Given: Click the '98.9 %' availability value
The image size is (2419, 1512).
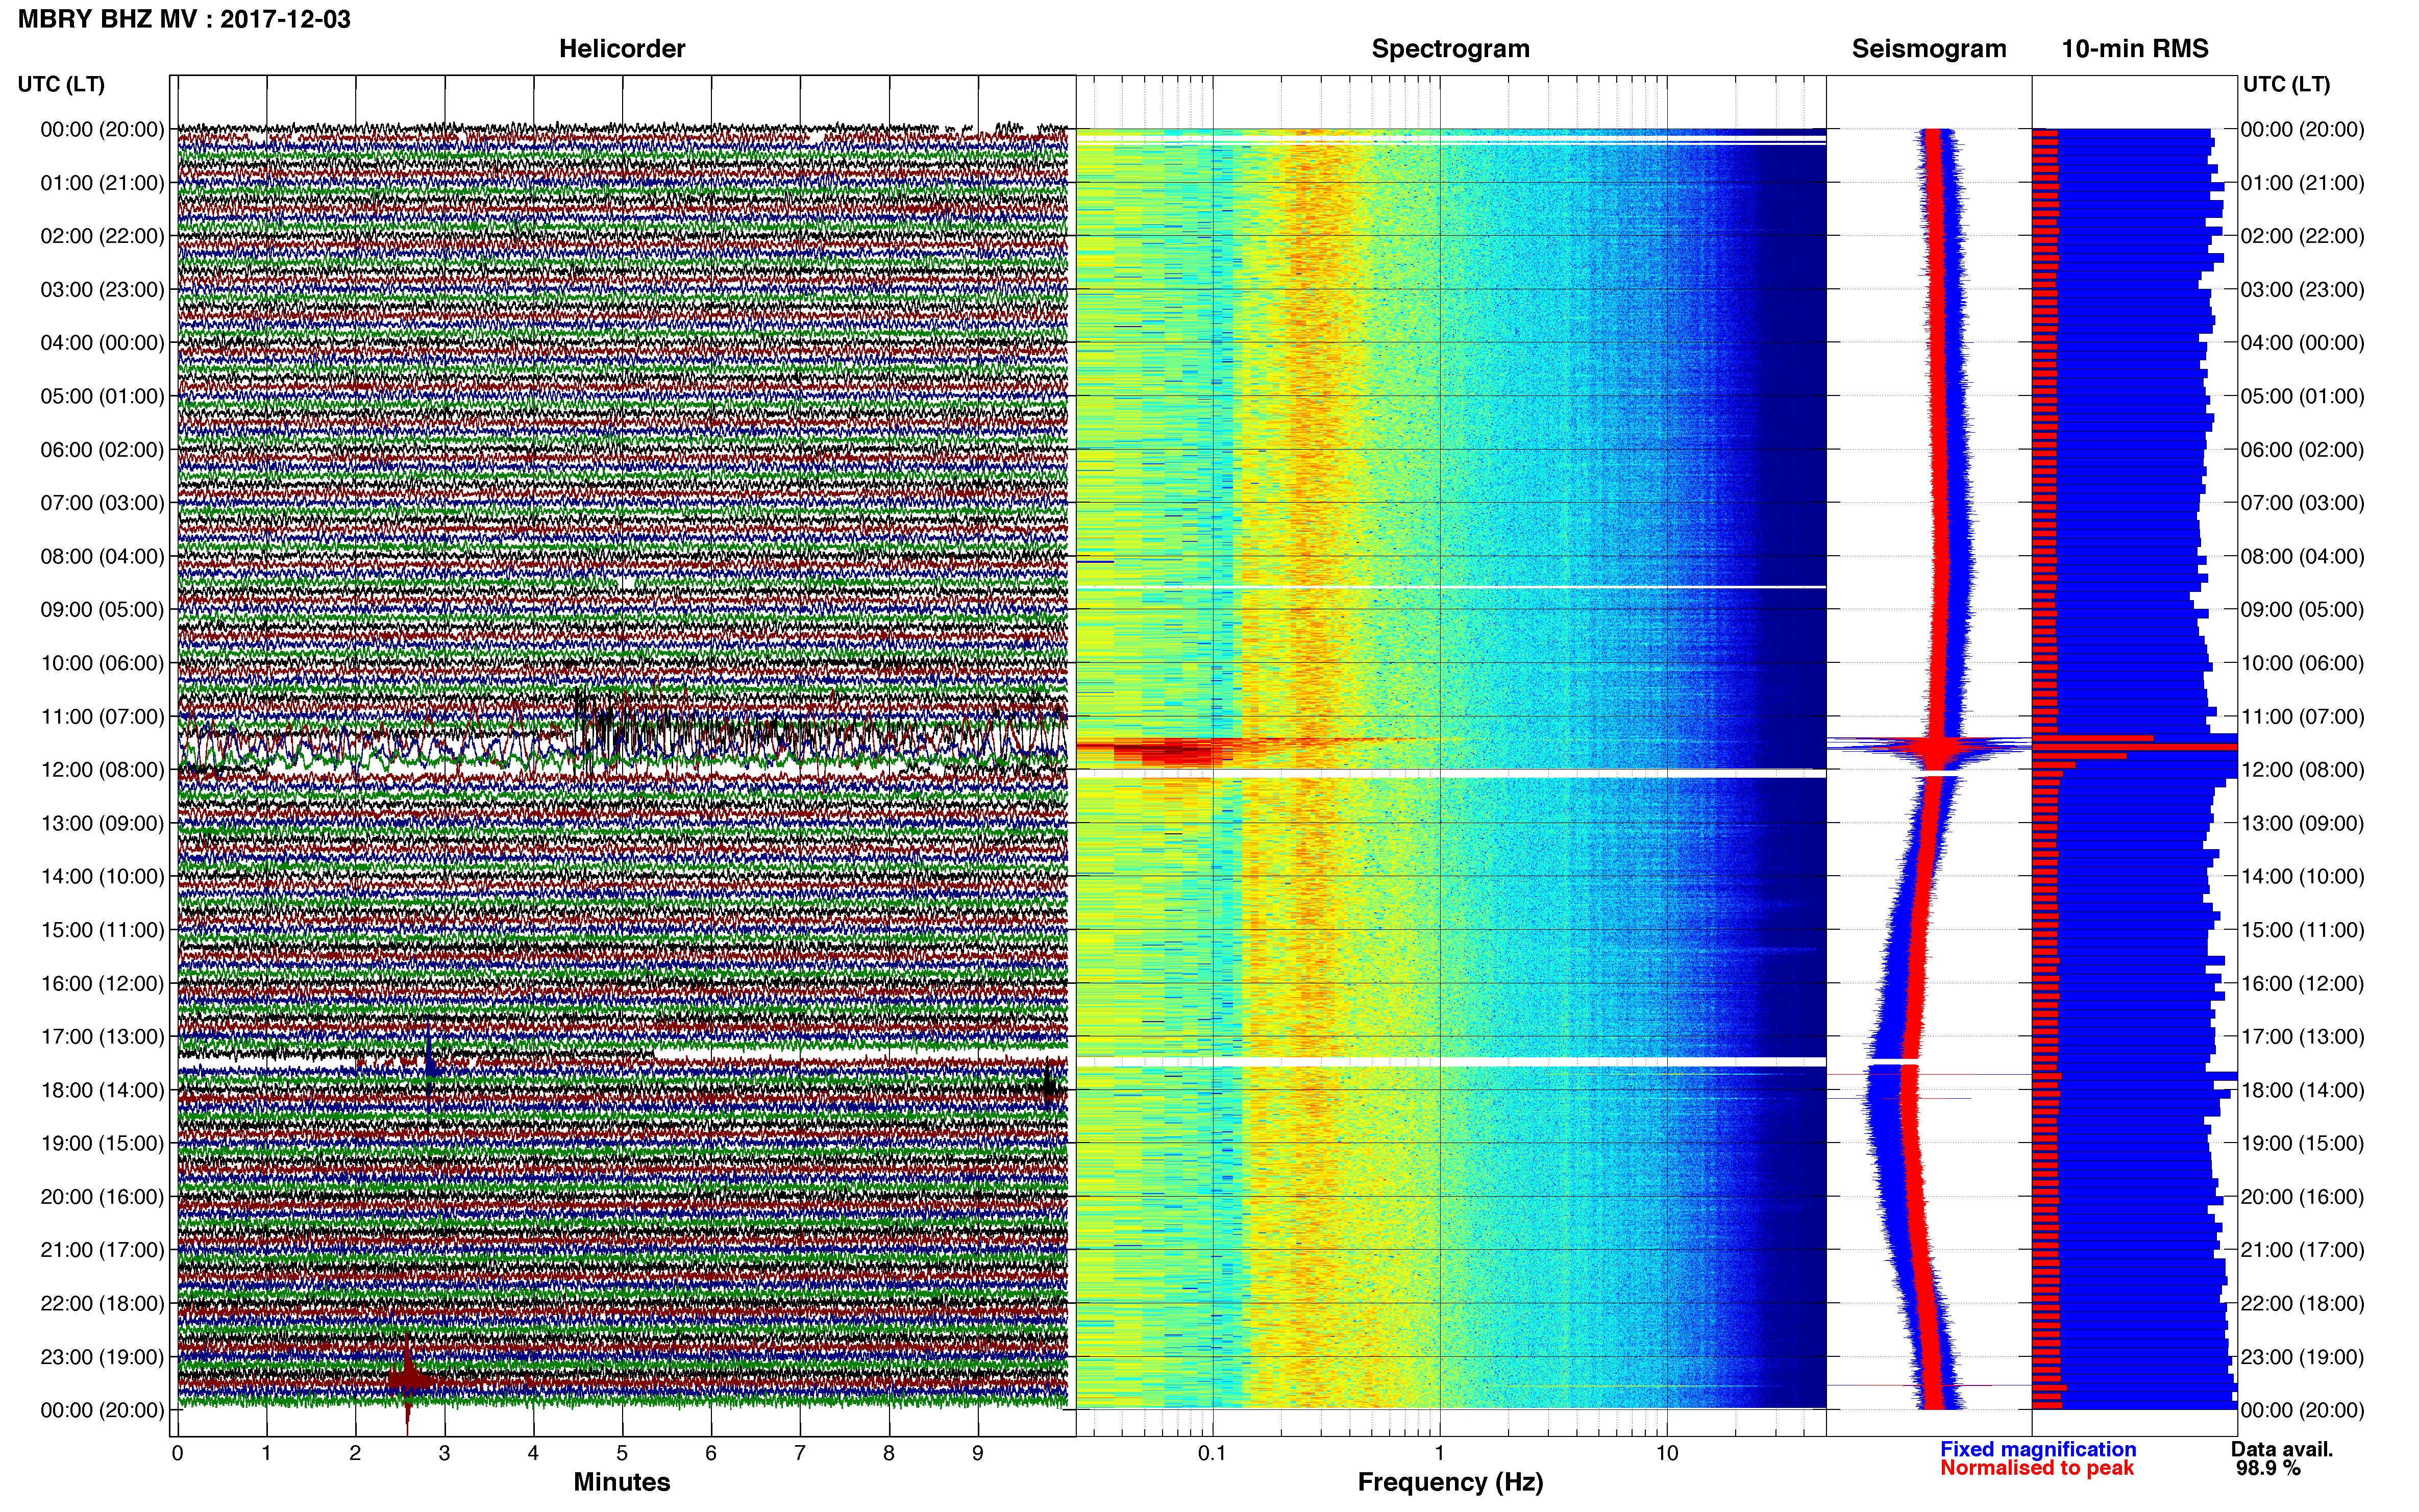Looking at the screenshot, I should pos(2268,1468).
